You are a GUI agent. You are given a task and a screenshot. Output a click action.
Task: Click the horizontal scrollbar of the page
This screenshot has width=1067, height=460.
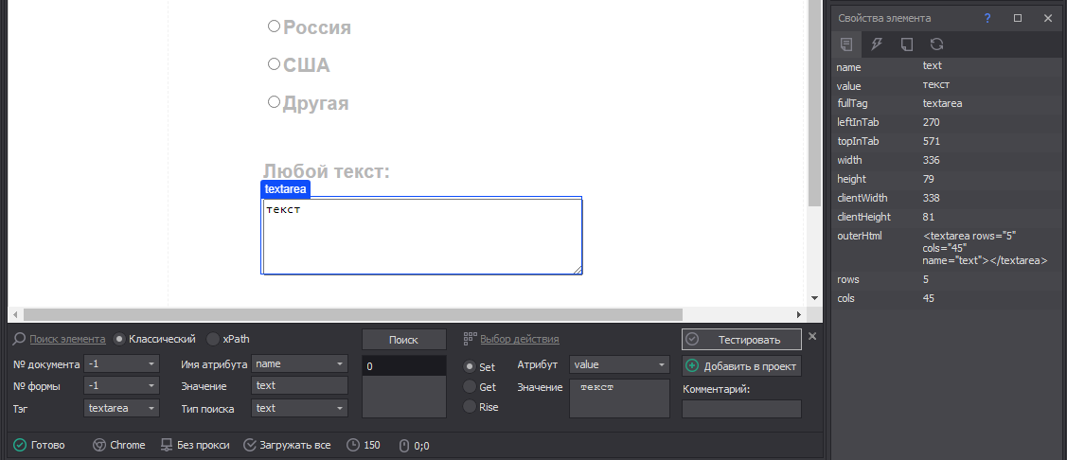[353, 314]
